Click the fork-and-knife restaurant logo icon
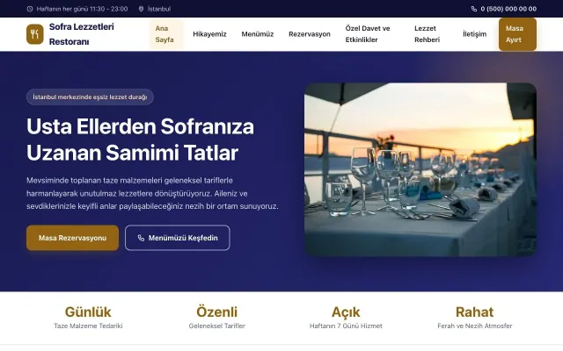The image size is (563, 351). pyautogui.click(x=35, y=34)
